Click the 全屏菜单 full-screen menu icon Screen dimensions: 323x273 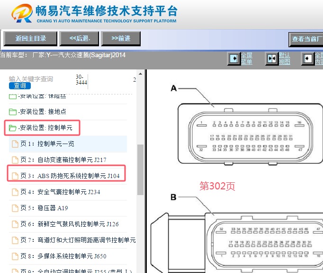coord(234,59)
